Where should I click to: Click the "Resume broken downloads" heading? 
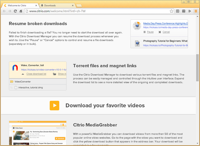[x=38, y=24]
